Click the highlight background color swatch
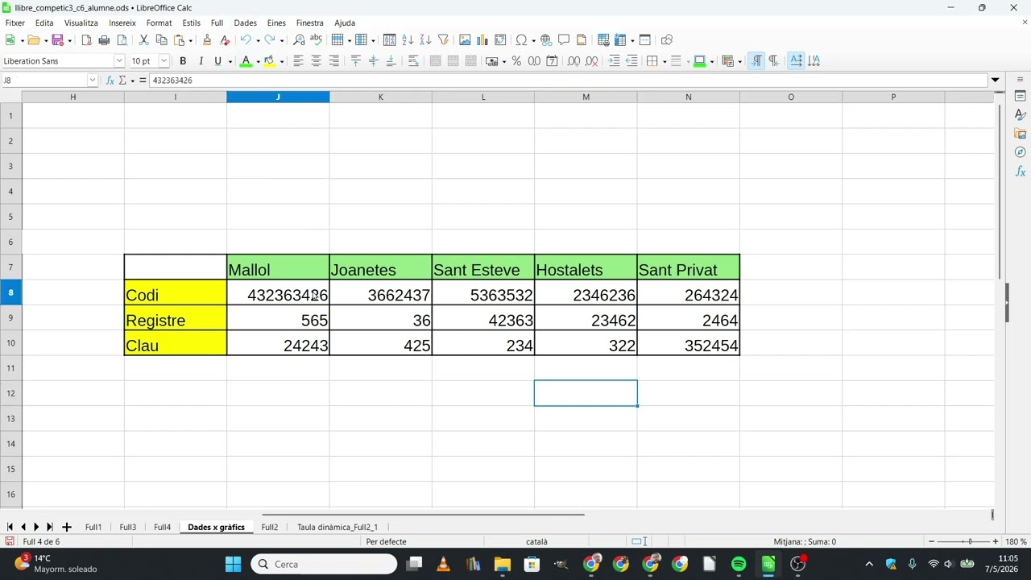 [270, 61]
